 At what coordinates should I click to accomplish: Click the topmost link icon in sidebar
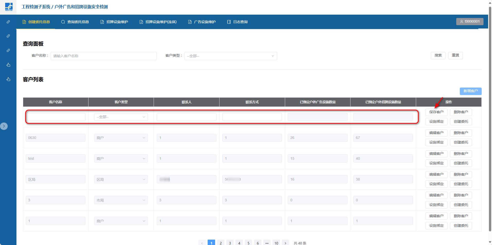point(8,22)
